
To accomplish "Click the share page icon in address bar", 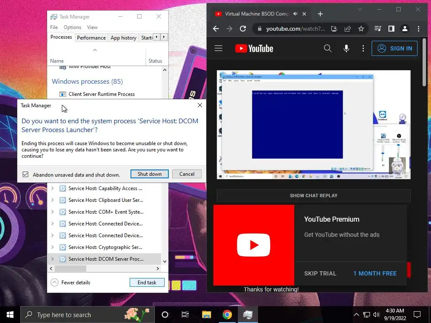I will coord(347,29).
